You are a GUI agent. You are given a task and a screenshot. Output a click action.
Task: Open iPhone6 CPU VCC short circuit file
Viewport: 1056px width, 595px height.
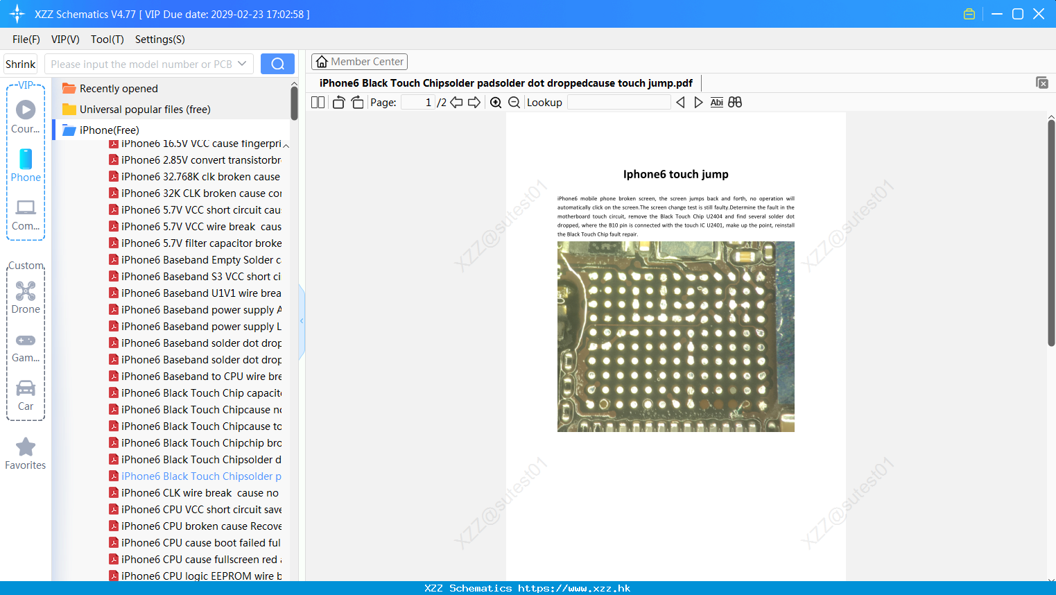pos(195,510)
